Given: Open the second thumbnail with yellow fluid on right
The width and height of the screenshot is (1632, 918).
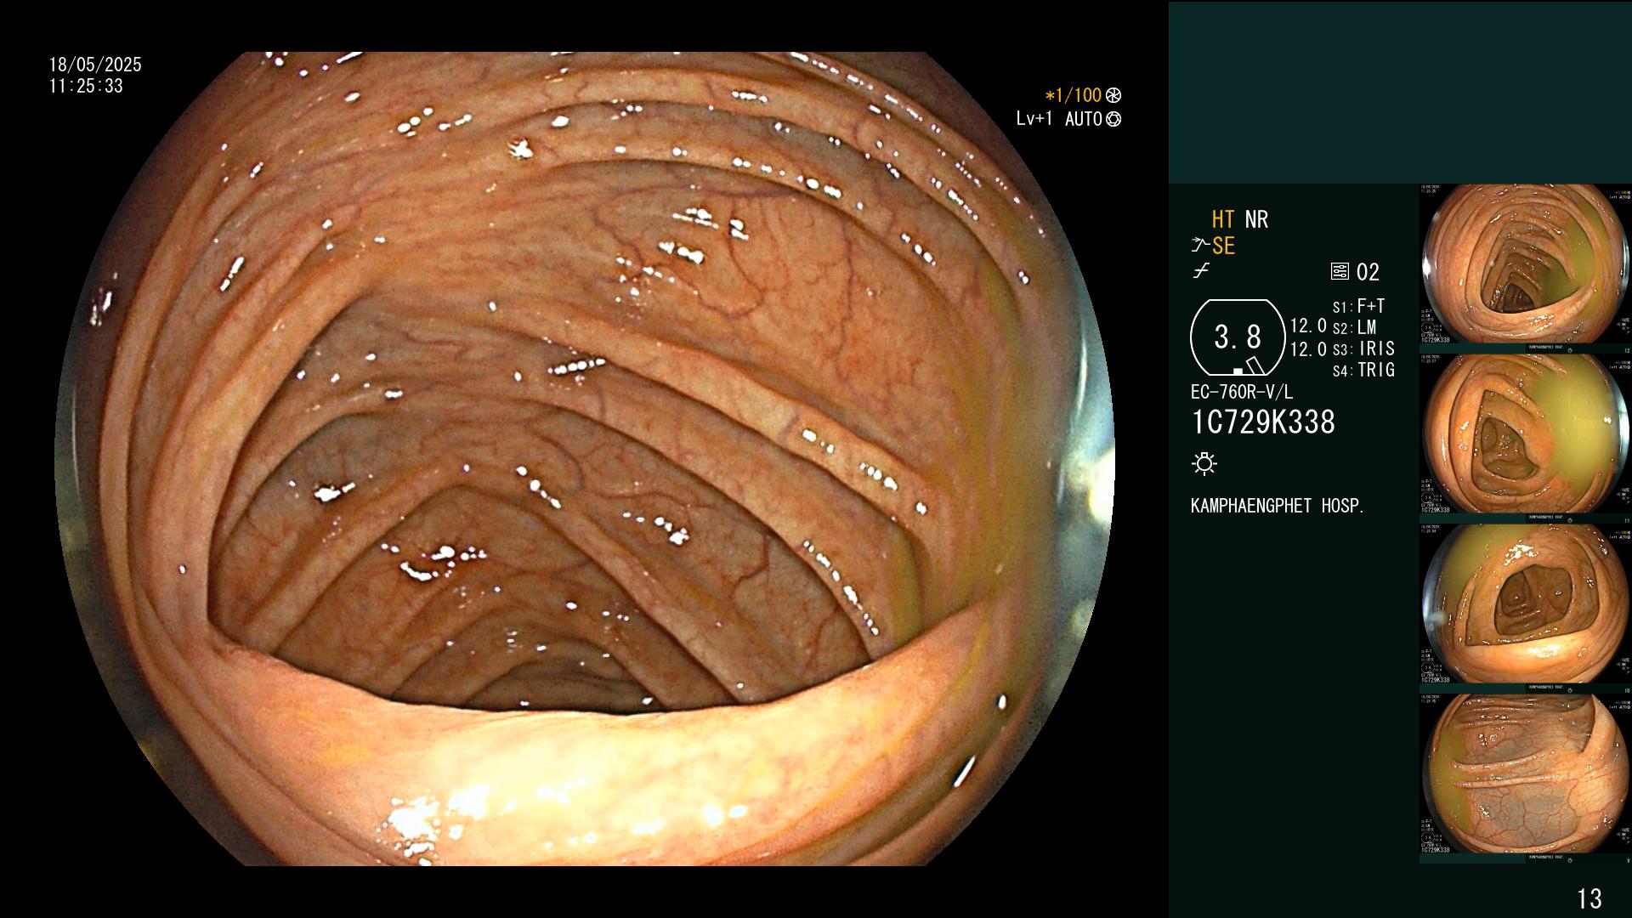Looking at the screenshot, I should click(1526, 439).
